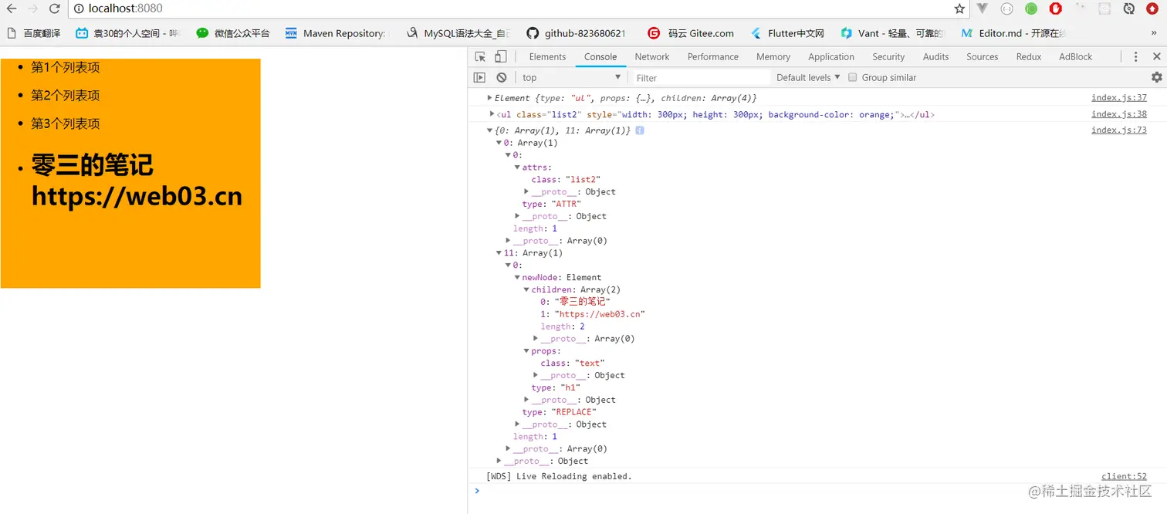This screenshot has width=1167, height=514.
Task: Open the Editor.md bookmark
Action: [x=1014, y=33]
